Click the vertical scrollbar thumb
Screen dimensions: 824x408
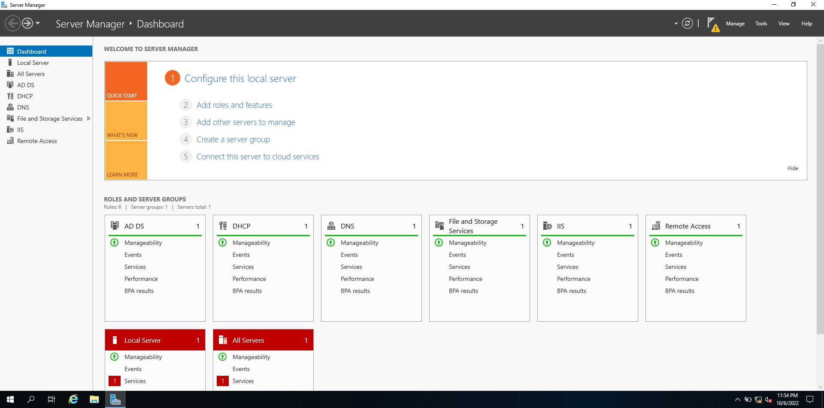820,189
